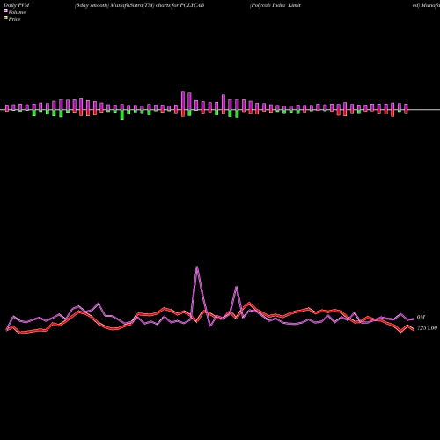
Task: Click the tallest magenta bar in histogram
Action: [183, 100]
